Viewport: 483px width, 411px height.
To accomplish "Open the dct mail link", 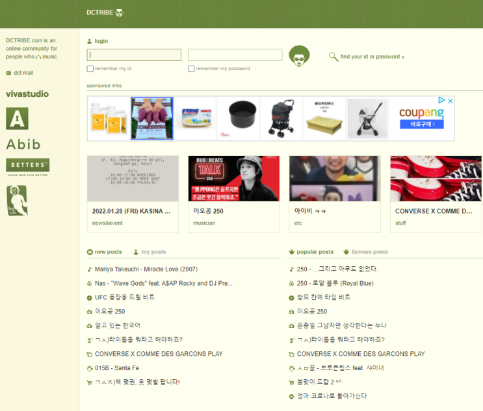I will pyautogui.click(x=23, y=73).
